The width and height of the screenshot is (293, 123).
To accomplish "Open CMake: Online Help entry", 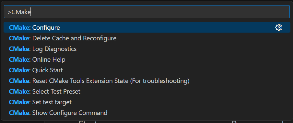I will click(x=147, y=59).
